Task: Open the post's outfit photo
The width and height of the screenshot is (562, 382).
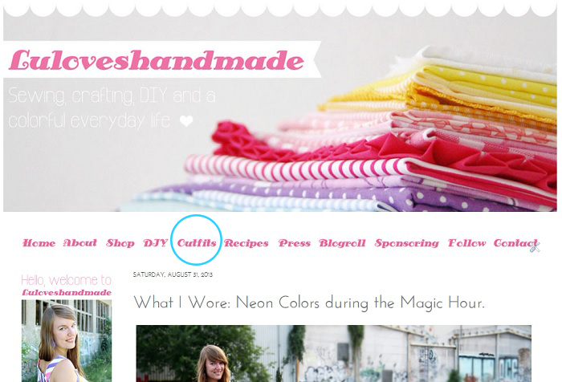Action: (x=333, y=353)
